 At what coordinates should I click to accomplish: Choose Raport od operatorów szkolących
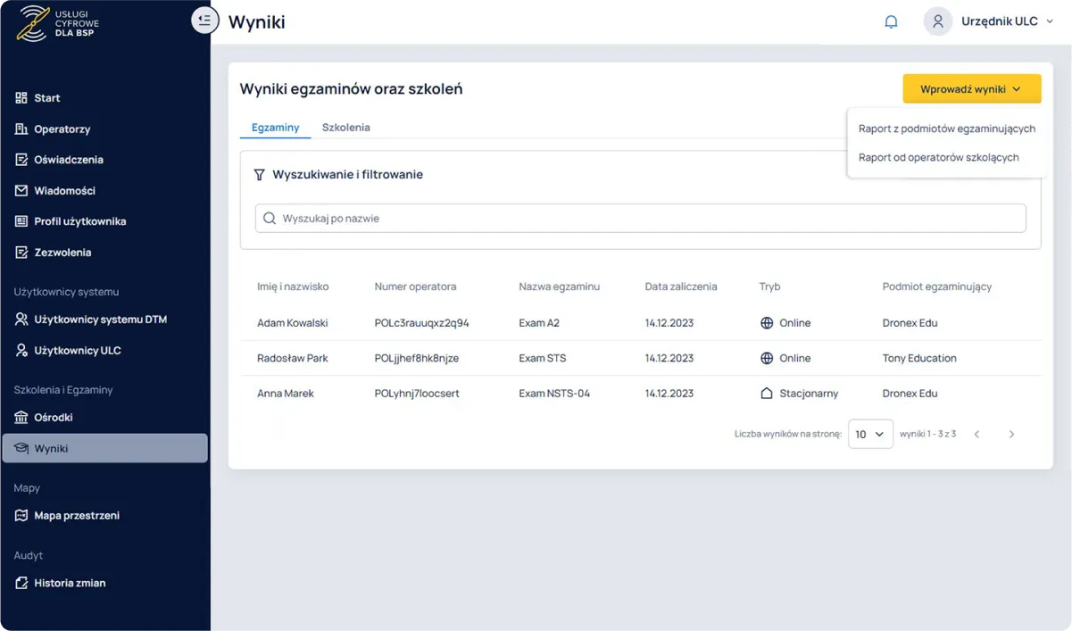point(938,157)
